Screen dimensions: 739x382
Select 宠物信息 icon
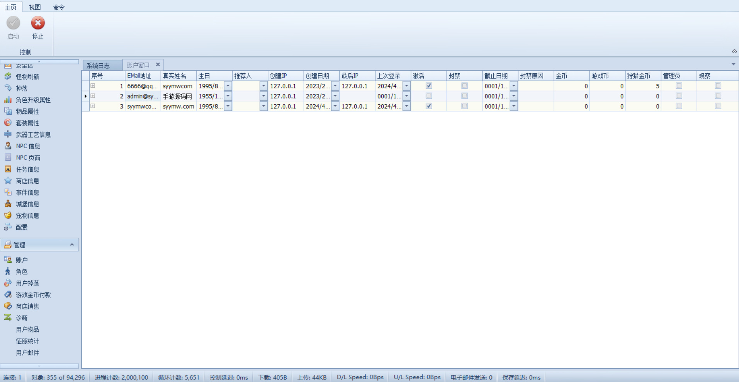8,215
